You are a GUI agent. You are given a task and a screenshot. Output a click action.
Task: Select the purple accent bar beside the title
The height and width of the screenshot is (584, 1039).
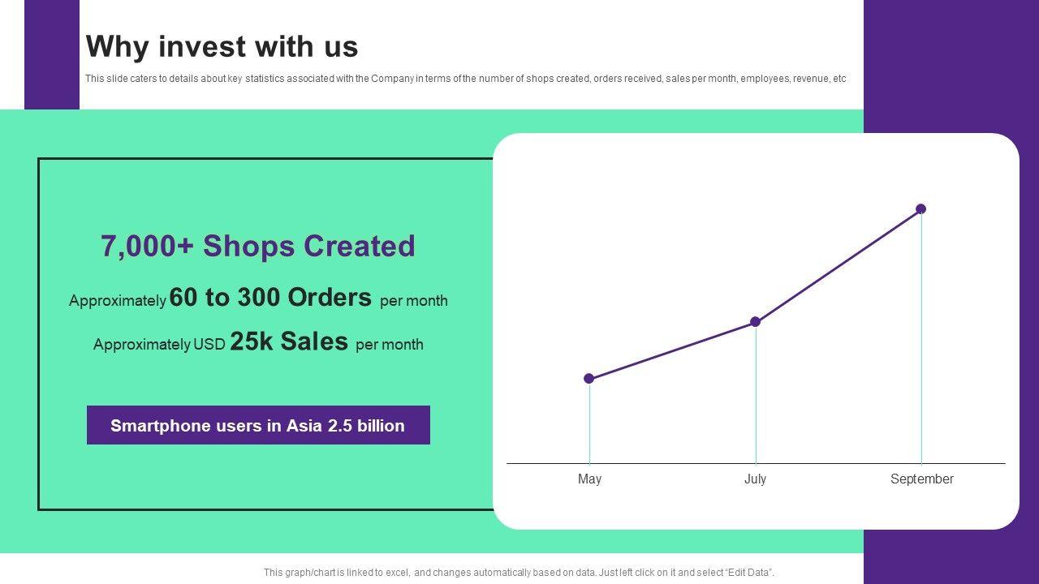tap(52, 54)
